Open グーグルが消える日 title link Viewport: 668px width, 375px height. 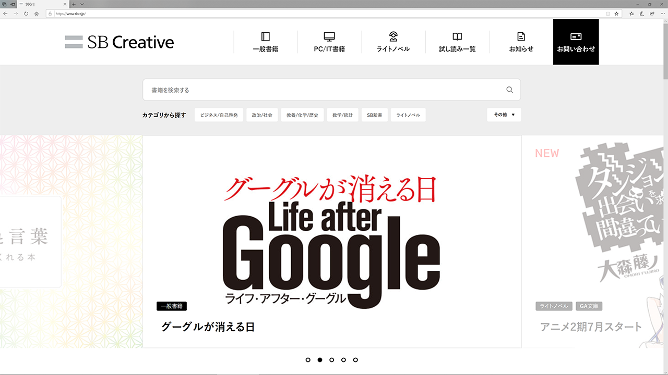coord(208,327)
